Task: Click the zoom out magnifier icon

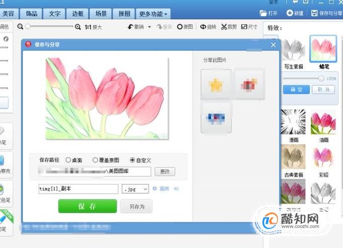Action: pos(20,27)
